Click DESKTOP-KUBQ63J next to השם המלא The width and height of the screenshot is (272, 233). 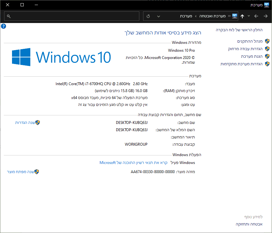(x=132, y=130)
